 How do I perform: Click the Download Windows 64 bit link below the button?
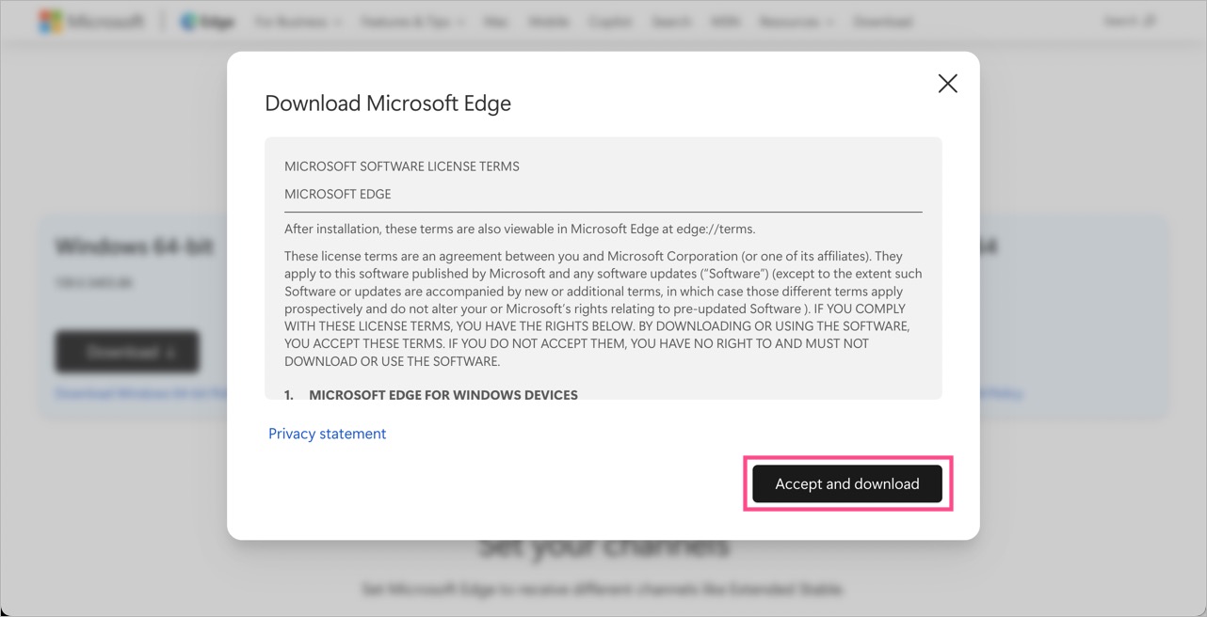point(139,393)
